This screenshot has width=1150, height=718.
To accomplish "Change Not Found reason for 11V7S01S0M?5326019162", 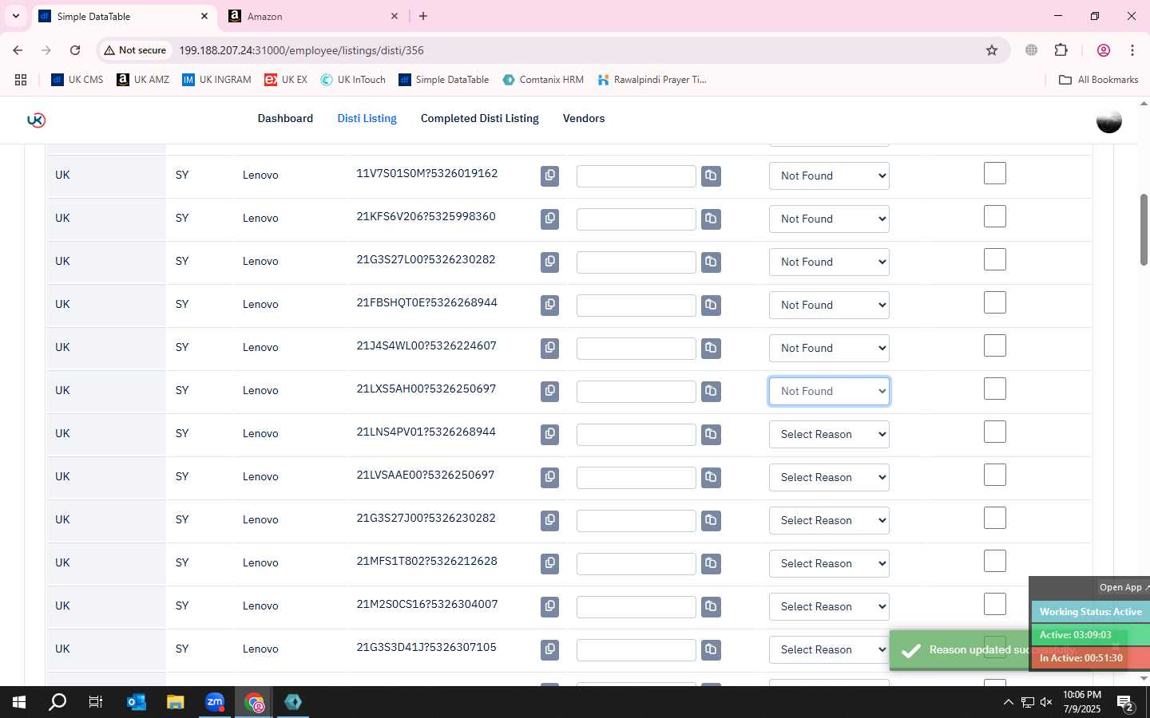I will click(x=829, y=176).
